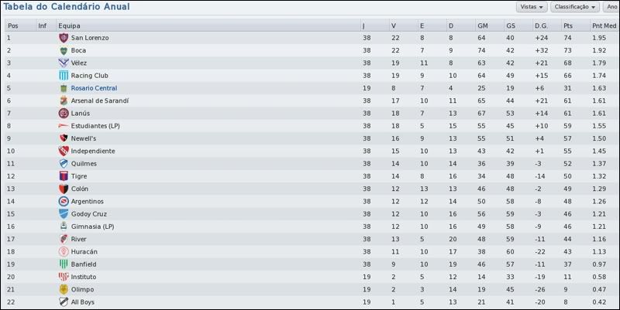Click the San Lorenzo club crest
The width and height of the screenshot is (620, 310).
[x=64, y=38]
